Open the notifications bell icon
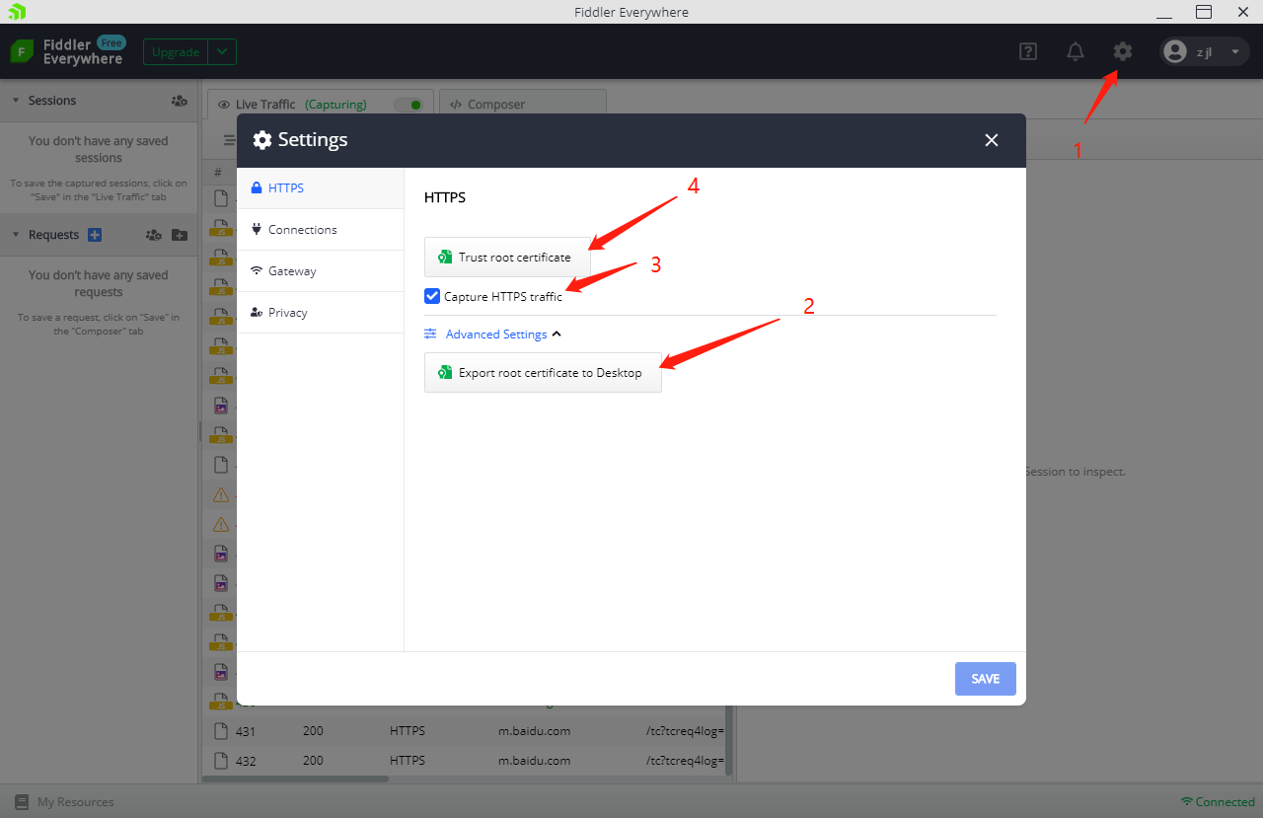This screenshot has width=1263, height=818. (x=1076, y=51)
